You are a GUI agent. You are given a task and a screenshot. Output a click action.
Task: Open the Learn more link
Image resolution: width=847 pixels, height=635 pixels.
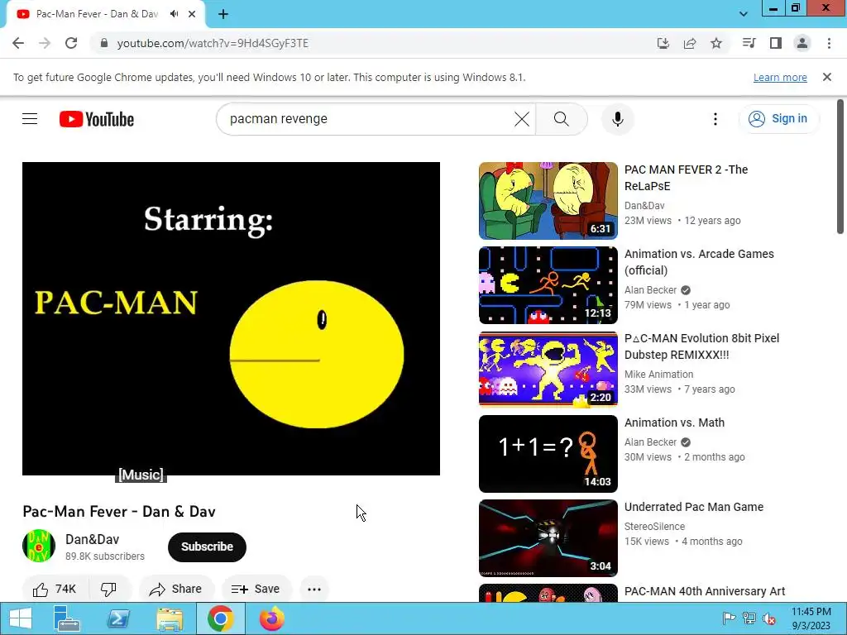coord(780,77)
